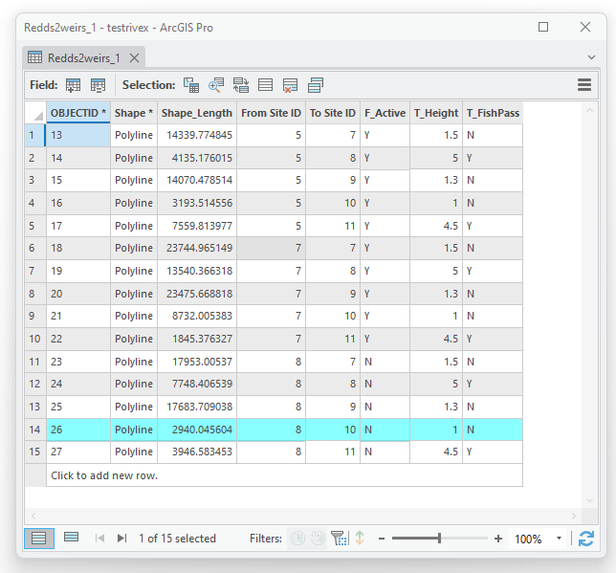Click the table zoom slider
Image resolution: width=616 pixels, height=573 pixels.
440,538
